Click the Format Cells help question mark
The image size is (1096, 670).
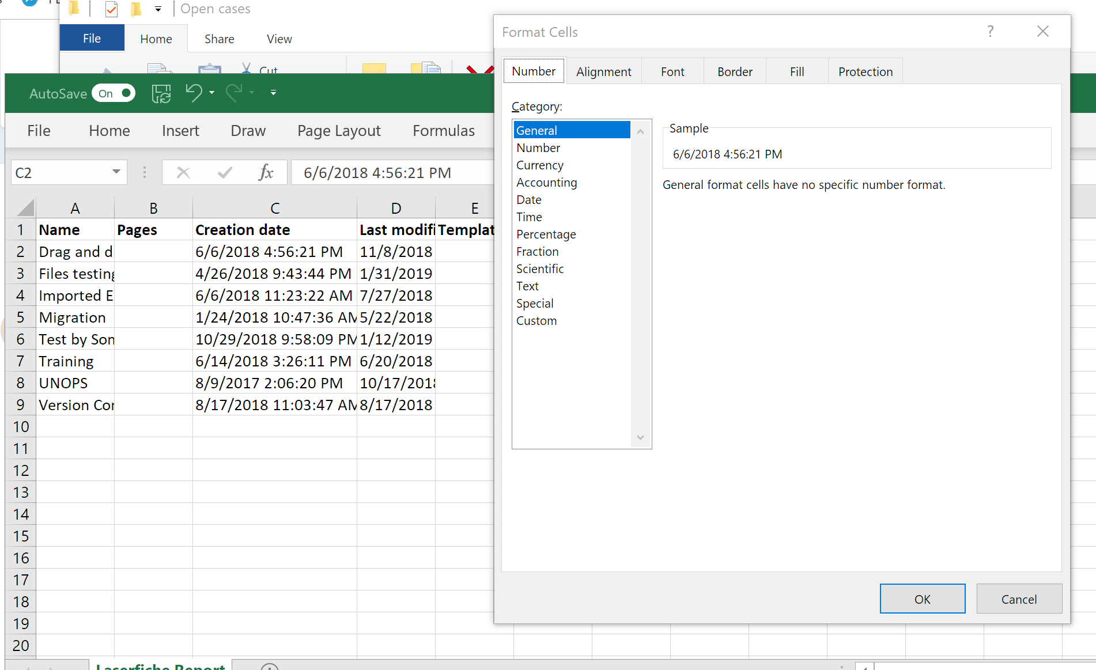pos(990,32)
